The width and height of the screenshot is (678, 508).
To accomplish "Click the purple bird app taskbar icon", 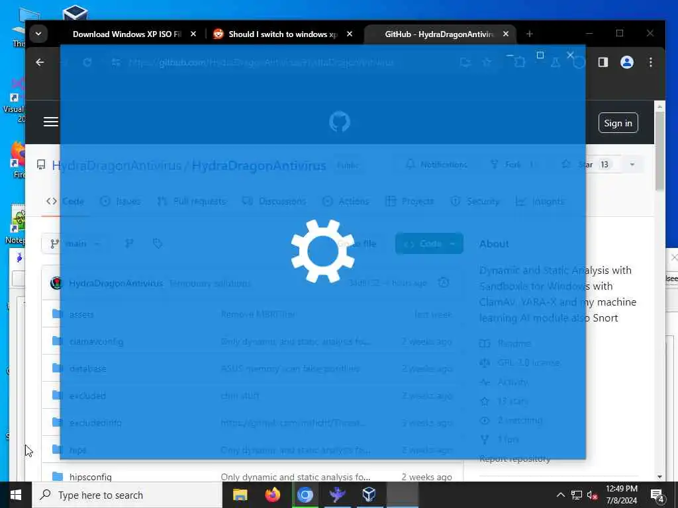I will click(x=337, y=495).
